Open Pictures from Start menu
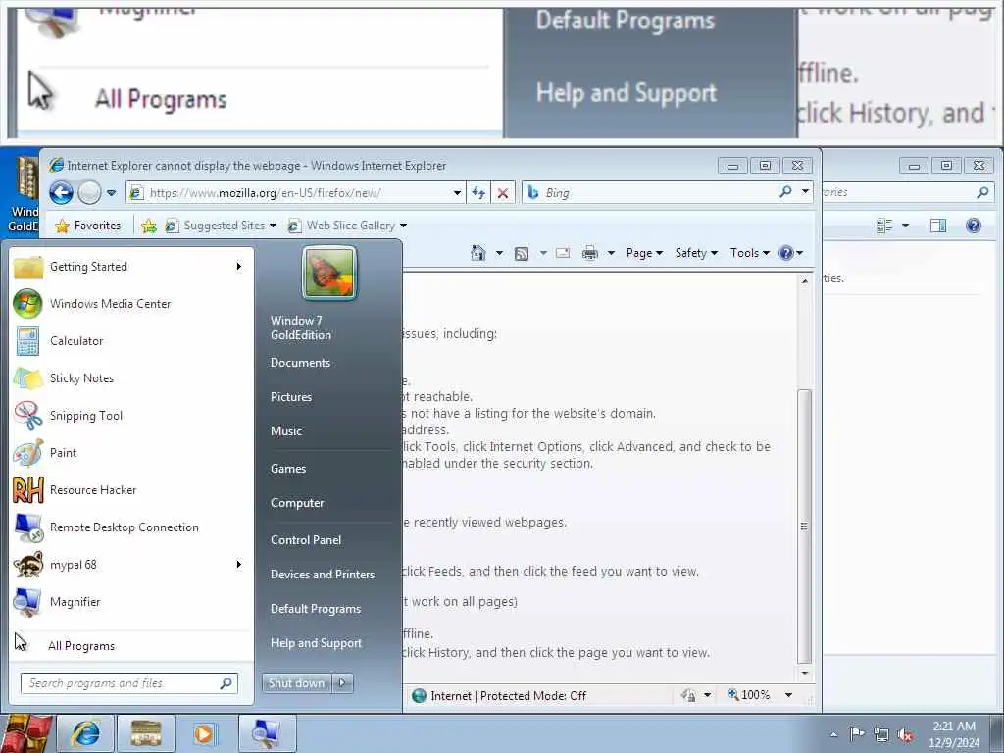 [x=290, y=397]
